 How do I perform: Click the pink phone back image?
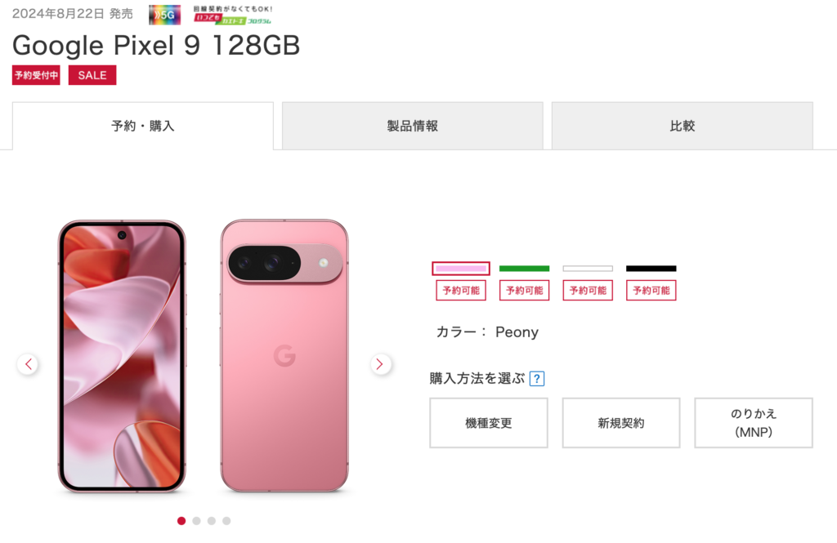[x=284, y=356]
